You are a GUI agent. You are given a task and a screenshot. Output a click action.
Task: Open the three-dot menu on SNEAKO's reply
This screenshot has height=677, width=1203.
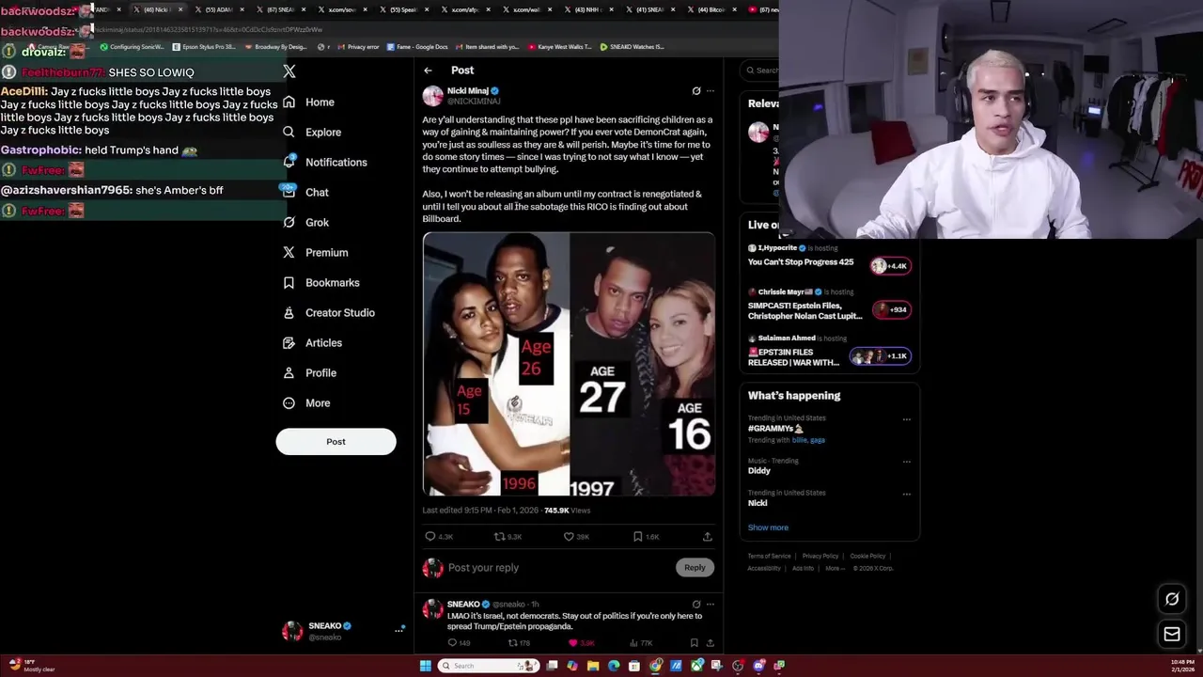click(711, 605)
